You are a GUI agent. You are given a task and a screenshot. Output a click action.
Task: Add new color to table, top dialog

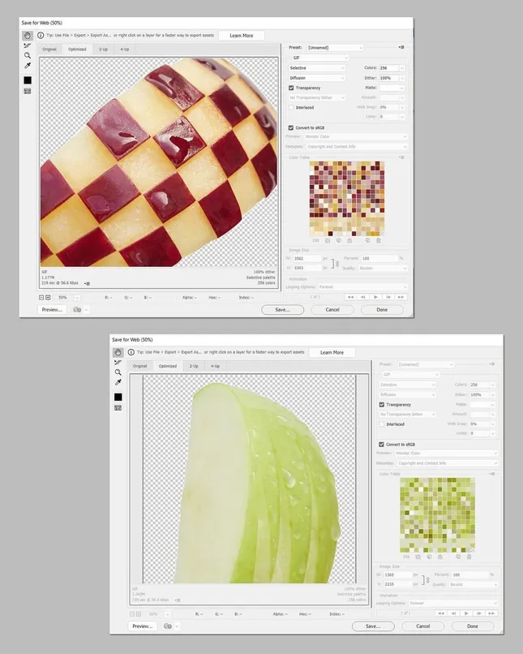click(367, 241)
